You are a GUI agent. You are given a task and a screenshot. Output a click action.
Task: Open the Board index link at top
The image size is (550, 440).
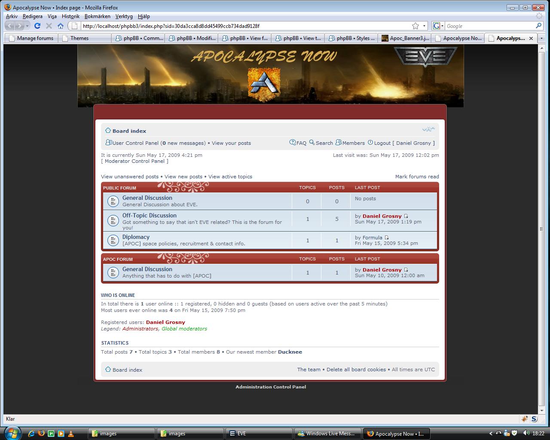(129, 131)
